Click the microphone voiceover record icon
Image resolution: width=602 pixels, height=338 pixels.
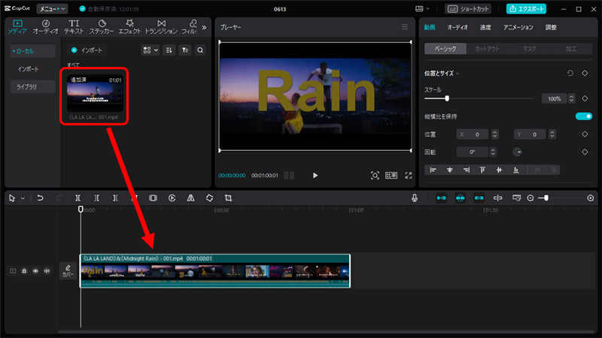tap(415, 198)
